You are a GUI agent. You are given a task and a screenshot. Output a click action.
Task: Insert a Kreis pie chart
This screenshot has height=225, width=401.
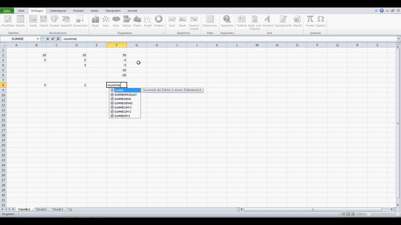click(116, 22)
